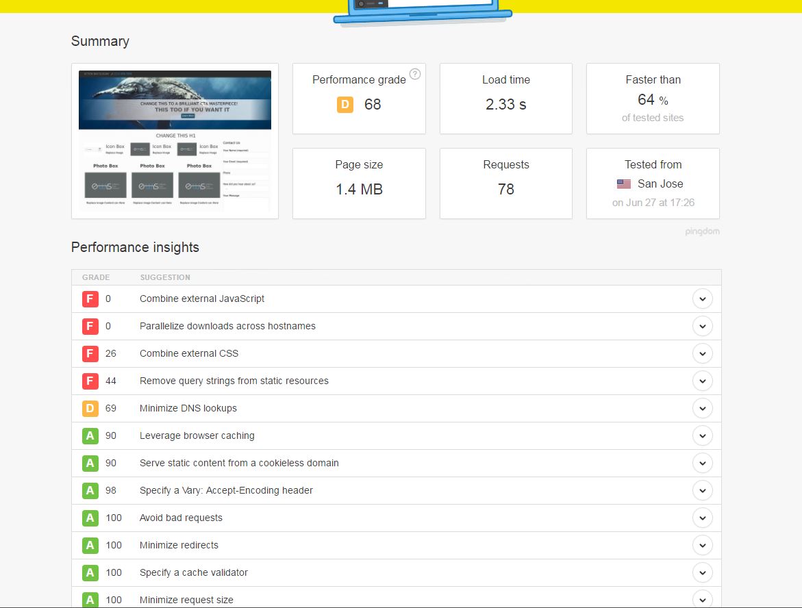This screenshot has width=802, height=608.
Task: Click the green A badge for Avoid bad requests
Action: pos(90,518)
